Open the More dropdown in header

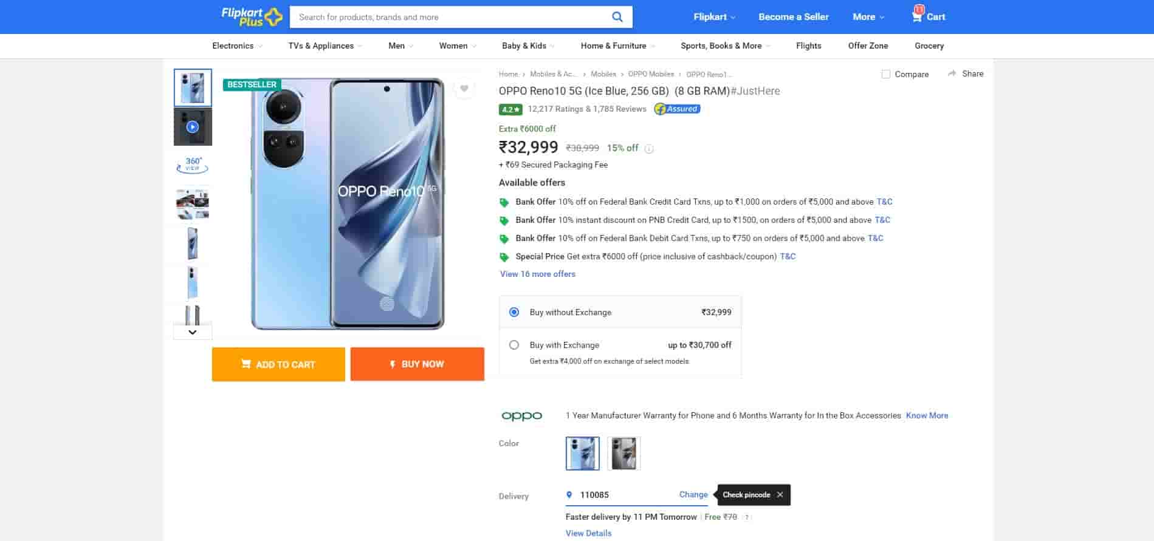(868, 17)
